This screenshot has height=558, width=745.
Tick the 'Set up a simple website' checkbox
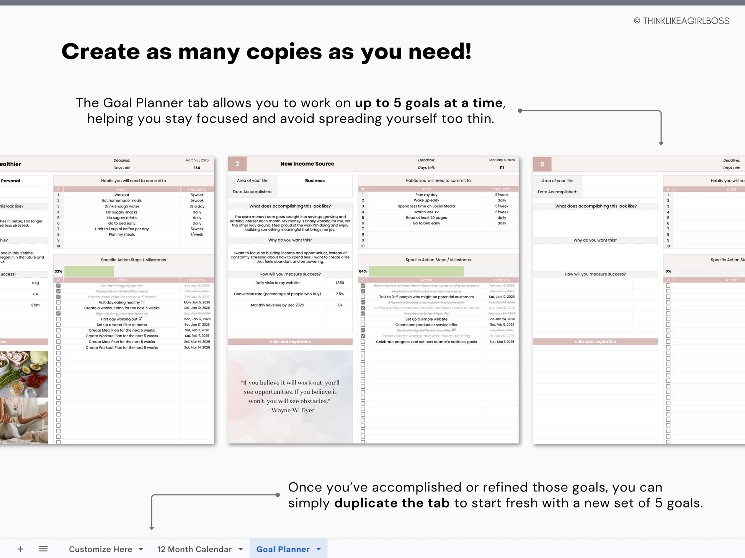coord(363,319)
